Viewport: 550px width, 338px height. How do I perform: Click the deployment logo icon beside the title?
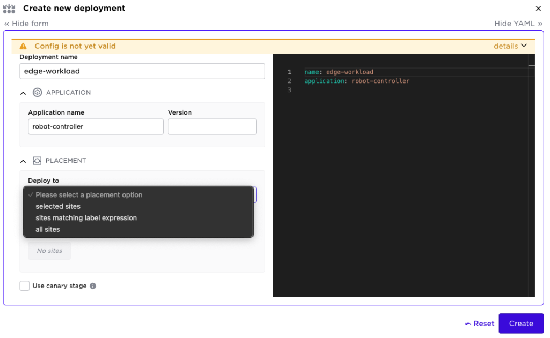point(9,9)
